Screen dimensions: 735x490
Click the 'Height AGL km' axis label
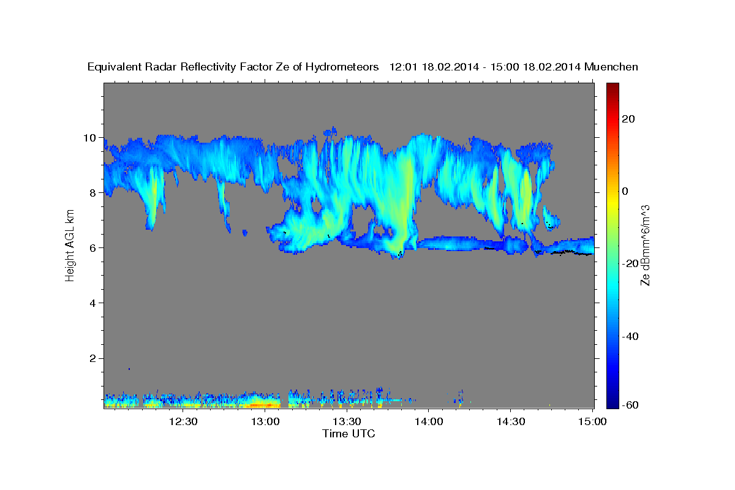(70, 245)
